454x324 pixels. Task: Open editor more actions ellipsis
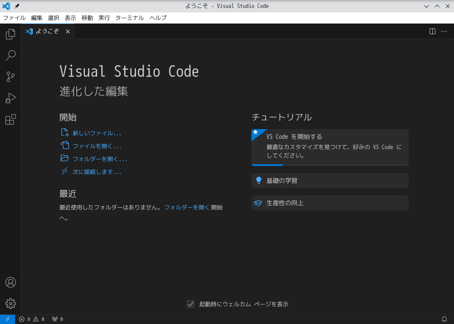click(443, 32)
